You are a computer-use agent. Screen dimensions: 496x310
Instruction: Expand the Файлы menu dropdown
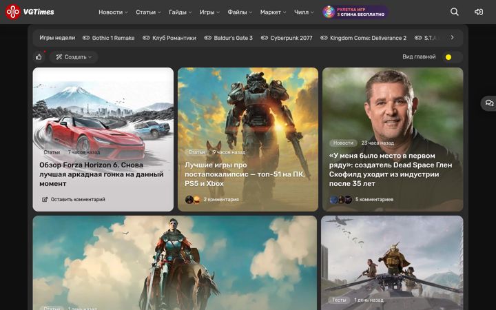point(240,12)
